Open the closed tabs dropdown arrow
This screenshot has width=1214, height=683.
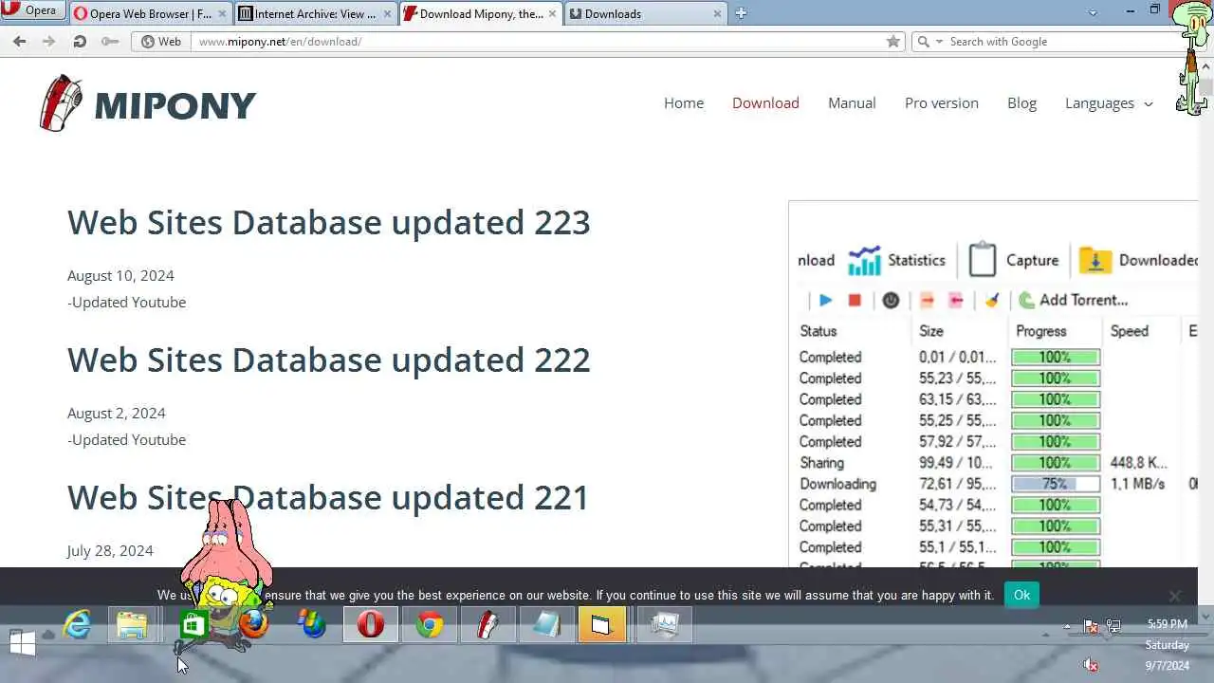[1093, 12]
